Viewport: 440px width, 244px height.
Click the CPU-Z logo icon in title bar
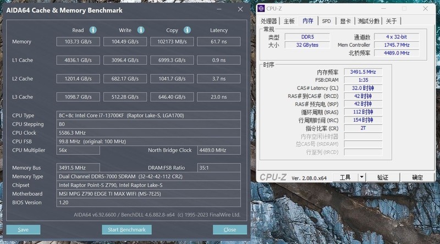tap(261, 8)
